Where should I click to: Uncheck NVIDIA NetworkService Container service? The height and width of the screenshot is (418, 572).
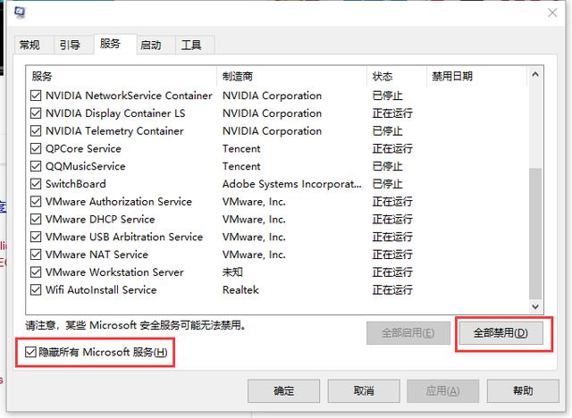(36, 96)
